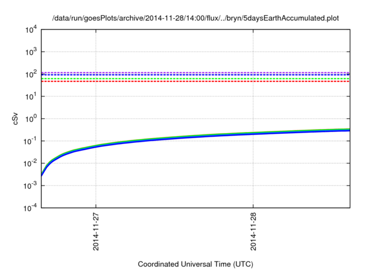Click the 10^3 y-axis tick label
The image size is (386, 270).
[x=31, y=52]
